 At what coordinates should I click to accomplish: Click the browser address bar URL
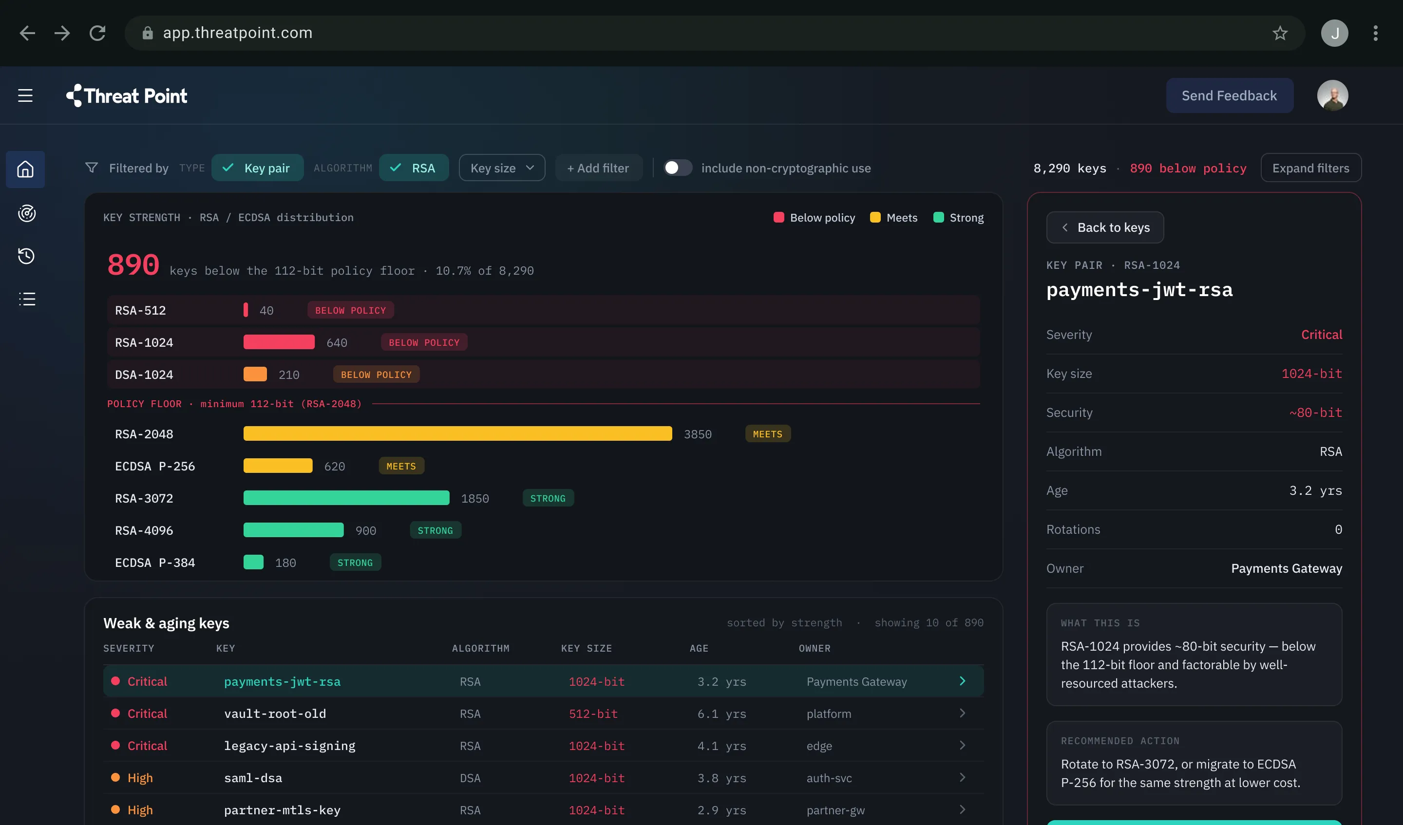click(237, 33)
